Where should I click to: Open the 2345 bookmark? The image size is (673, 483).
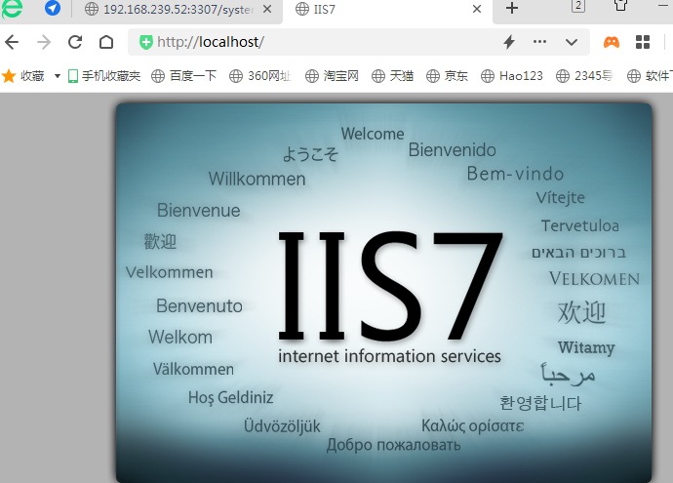coord(584,76)
